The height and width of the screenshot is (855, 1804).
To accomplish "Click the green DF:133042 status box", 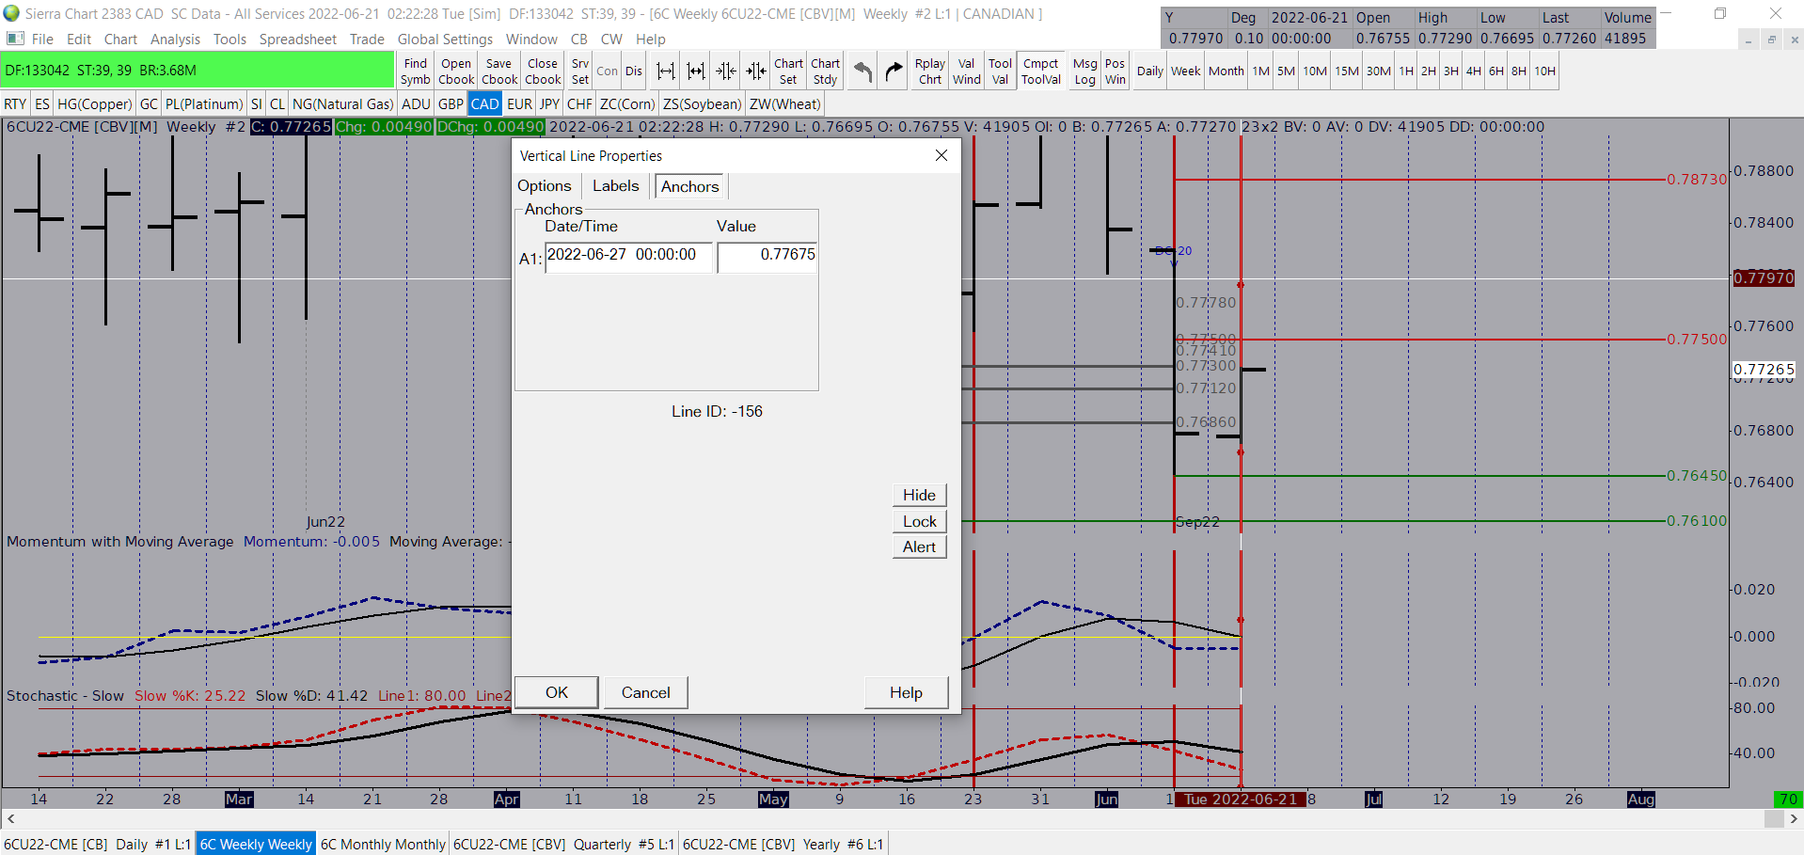I will [x=198, y=71].
